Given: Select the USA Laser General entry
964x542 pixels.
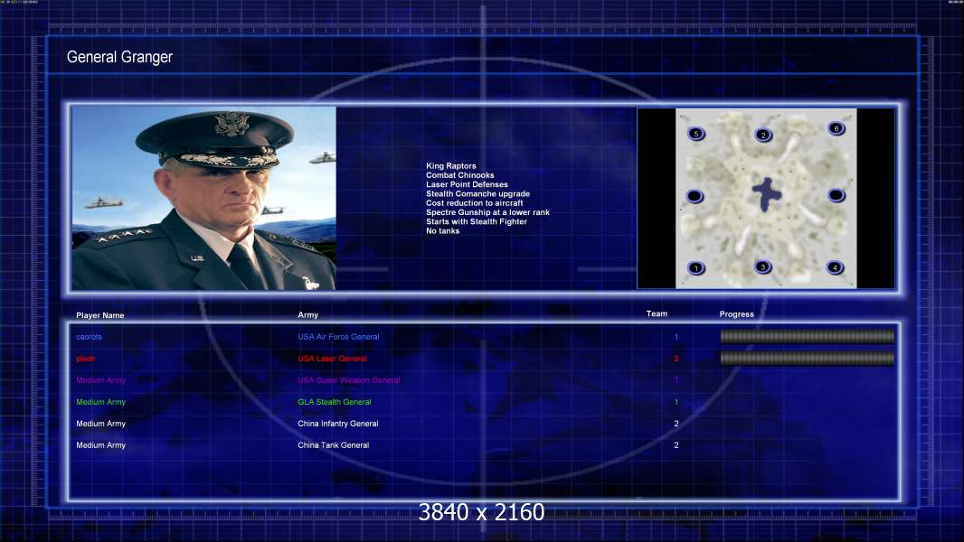Looking at the screenshot, I should click(x=333, y=359).
